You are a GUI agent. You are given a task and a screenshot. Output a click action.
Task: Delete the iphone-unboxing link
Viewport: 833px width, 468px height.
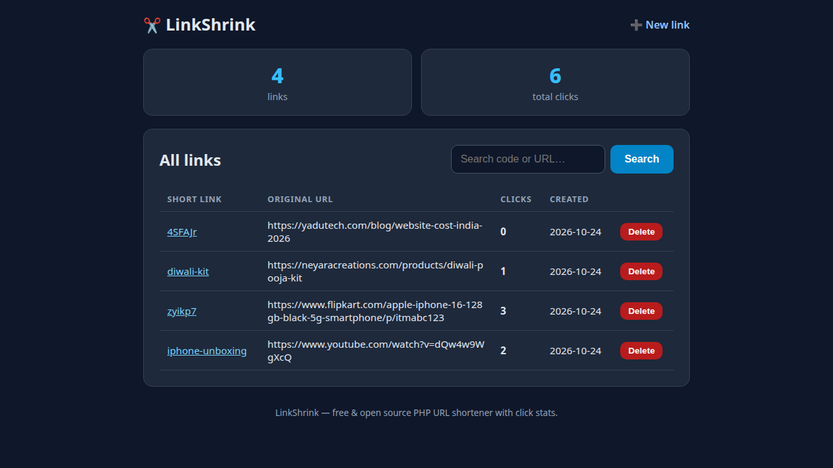(x=641, y=351)
